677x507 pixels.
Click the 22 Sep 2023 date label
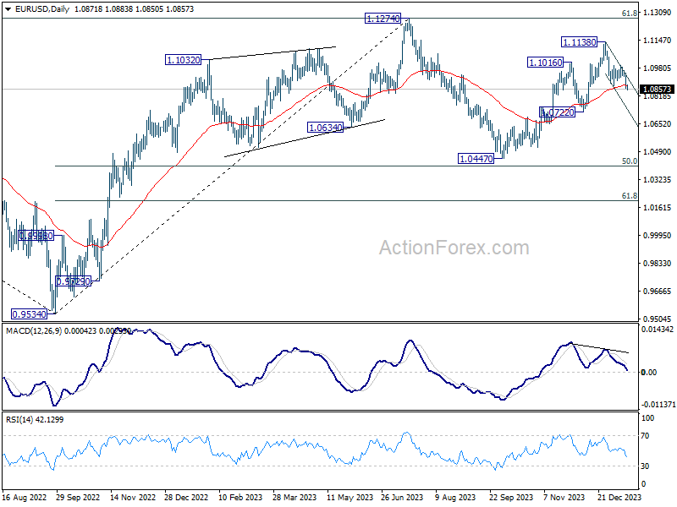(x=511, y=498)
